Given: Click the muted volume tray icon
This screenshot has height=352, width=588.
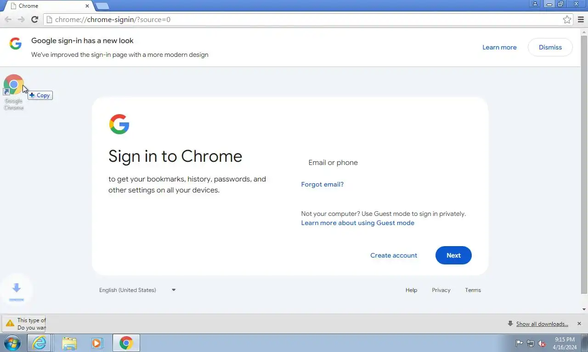Looking at the screenshot, I should pyautogui.click(x=542, y=343).
